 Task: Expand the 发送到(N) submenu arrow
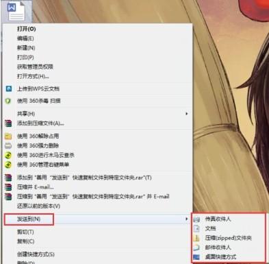pos(187,219)
